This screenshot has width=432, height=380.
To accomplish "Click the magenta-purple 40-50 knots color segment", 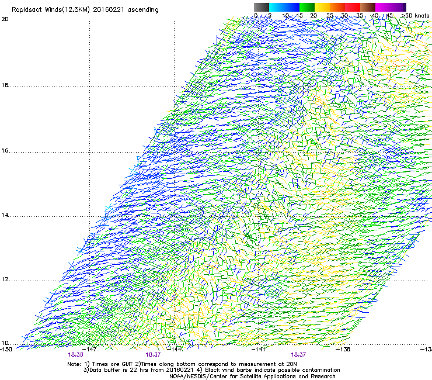I will tap(391, 7).
